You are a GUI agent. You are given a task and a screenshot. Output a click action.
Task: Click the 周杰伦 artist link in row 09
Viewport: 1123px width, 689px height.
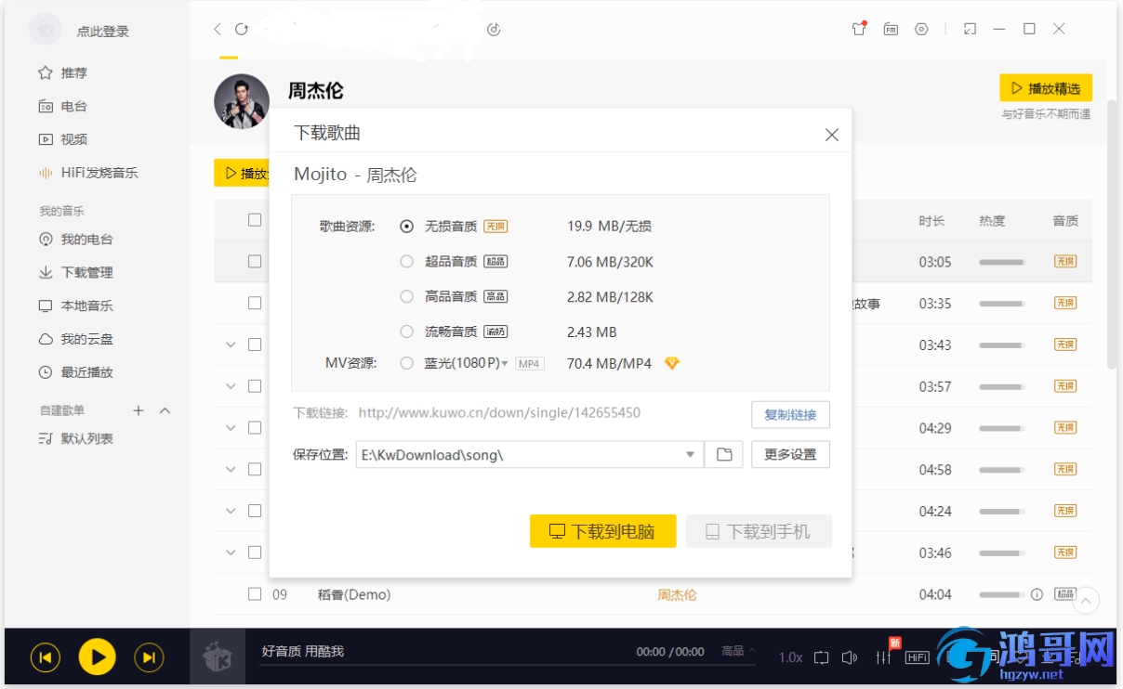(677, 594)
